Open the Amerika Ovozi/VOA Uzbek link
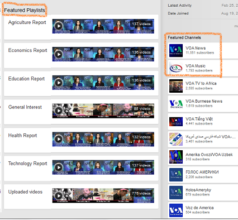Screen dimensions: 238x220 point(209,155)
